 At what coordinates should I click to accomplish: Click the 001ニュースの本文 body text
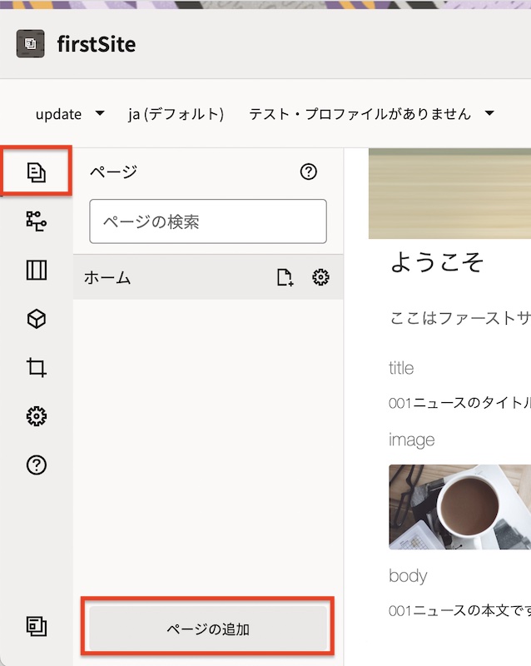click(459, 610)
